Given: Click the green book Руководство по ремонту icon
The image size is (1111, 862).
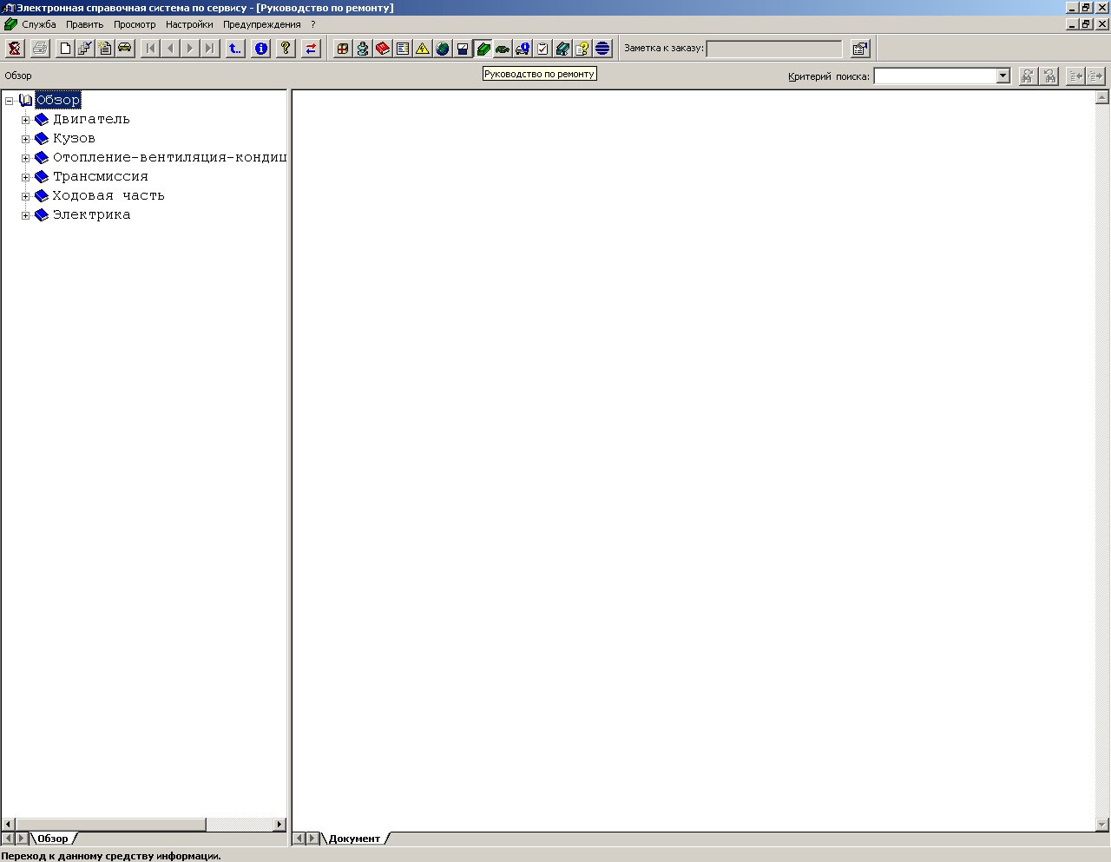Looking at the screenshot, I should (483, 49).
